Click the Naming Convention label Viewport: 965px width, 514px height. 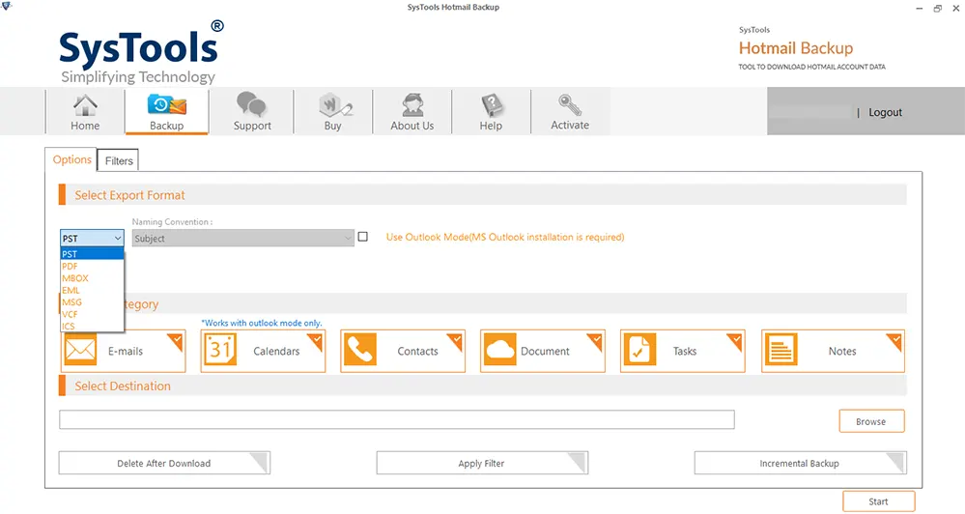[x=172, y=221]
